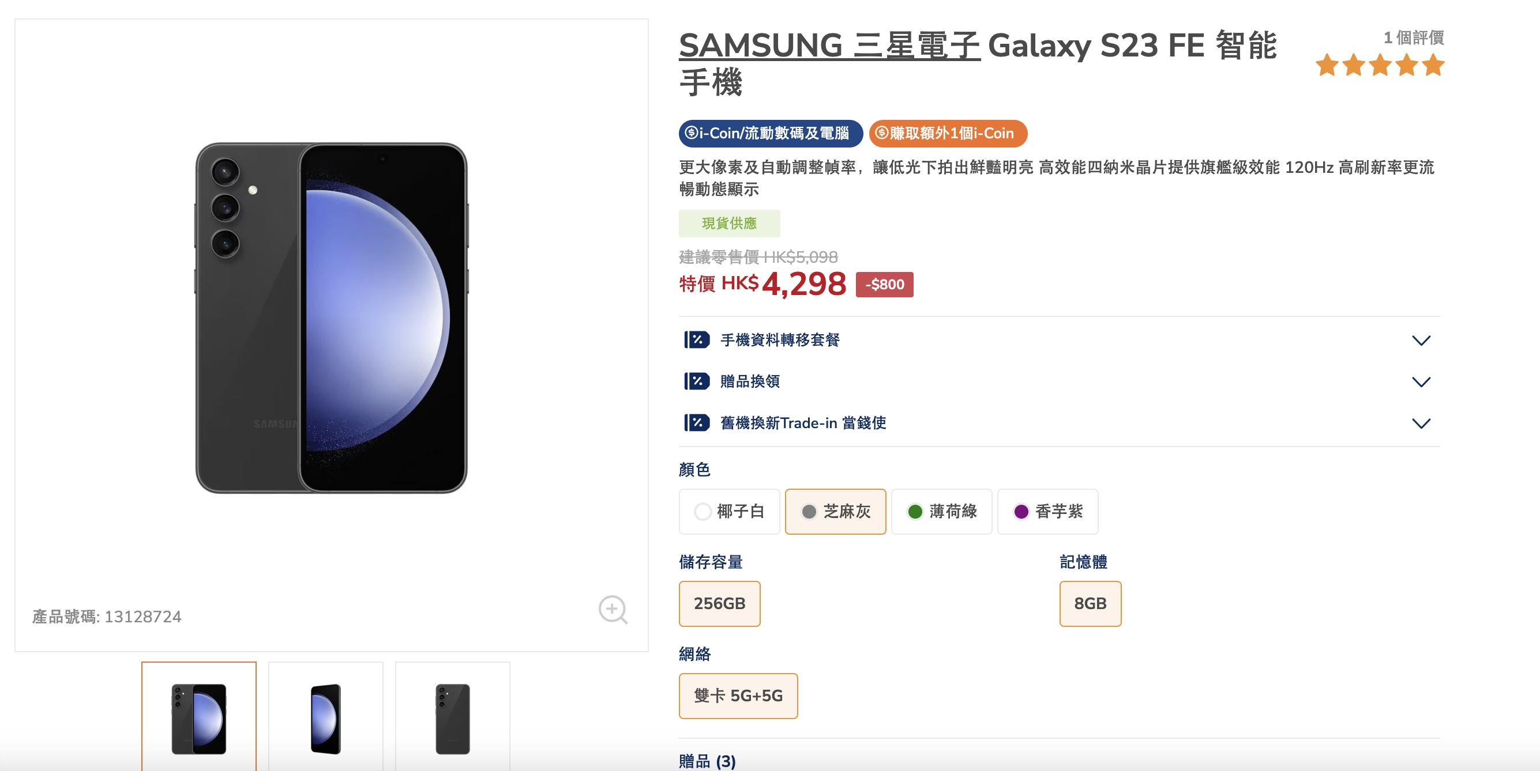Expand the 舊機換新Trade-in 當錢使 chevron
Image resolution: width=1540 pixels, height=771 pixels.
point(1421,424)
